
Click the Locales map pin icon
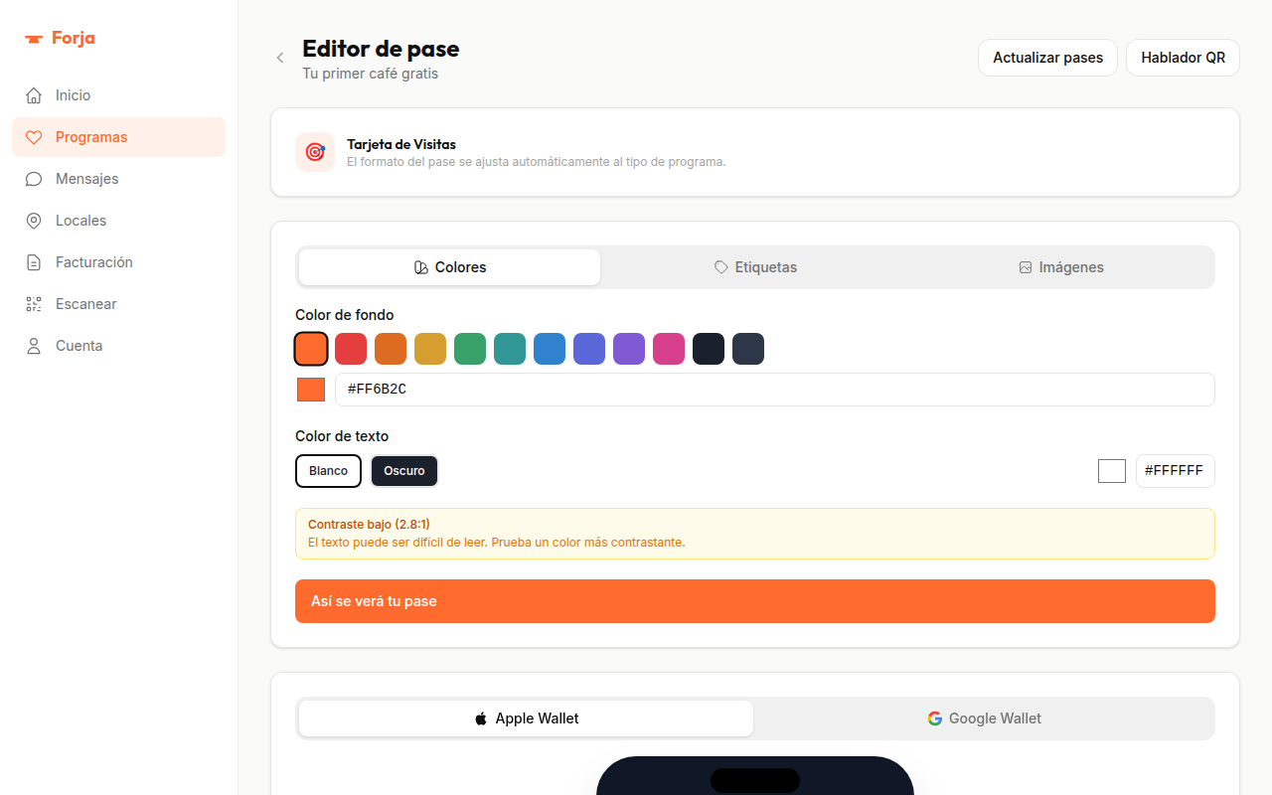(34, 221)
